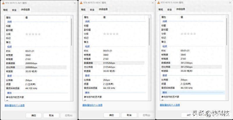Confirm with 确定 in the HEVC window
The width and height of the screenshot is (233, 120).
[112, 115]
